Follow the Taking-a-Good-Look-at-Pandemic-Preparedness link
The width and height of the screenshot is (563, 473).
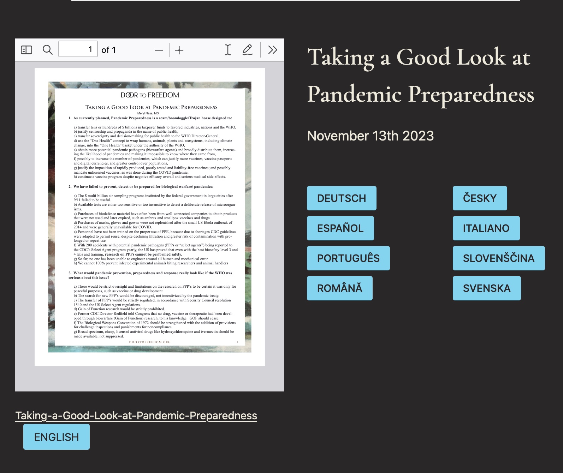tap(136, 415)
